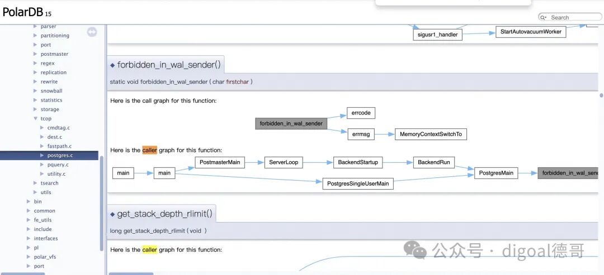This screenshot has height=275, width=604.
Task: Expand the tsearch folder arrow
Action: pyautogui.click(x=35, y=183)
